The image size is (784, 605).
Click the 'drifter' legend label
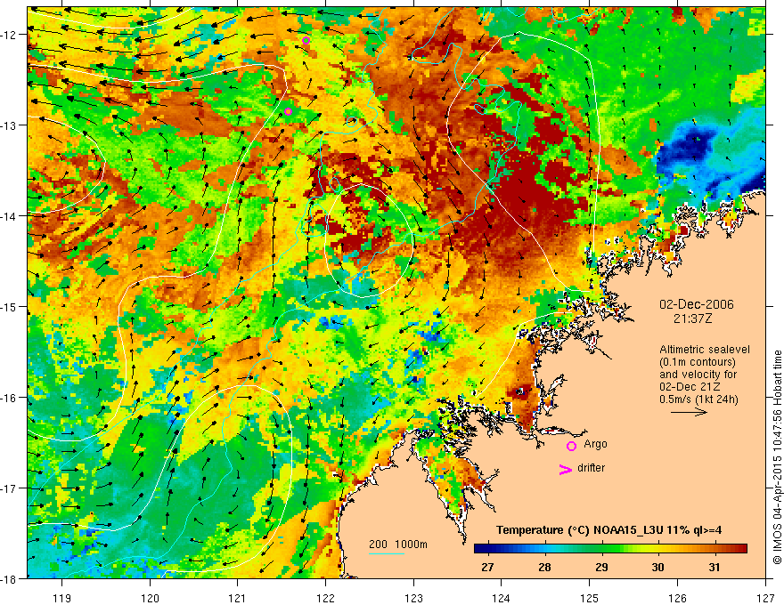tap(591, 468)
